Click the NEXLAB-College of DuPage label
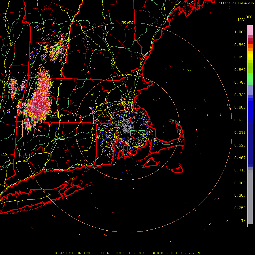 coord(226,3)
